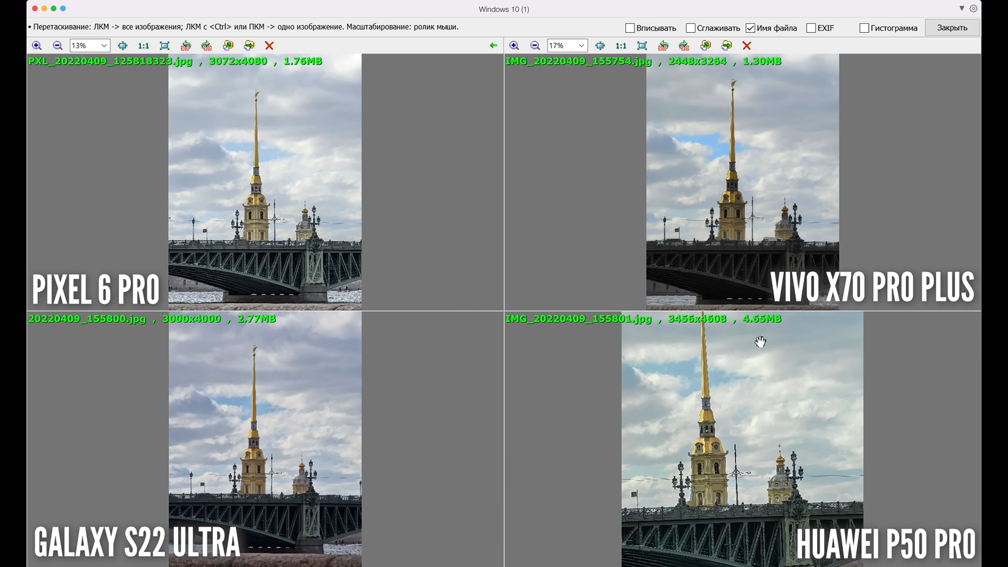Enable the Вписывать checkbox
The width and height of the screenshot is (1008, 567).
629,28
